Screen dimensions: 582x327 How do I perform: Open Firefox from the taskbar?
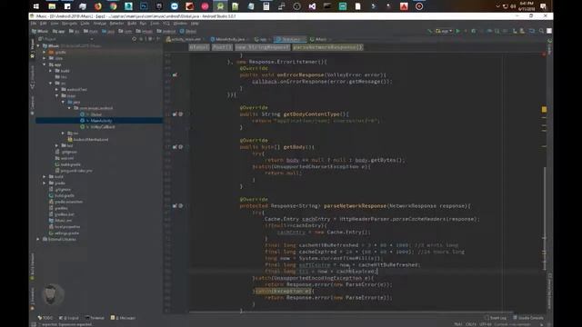[x=98, y=6]
